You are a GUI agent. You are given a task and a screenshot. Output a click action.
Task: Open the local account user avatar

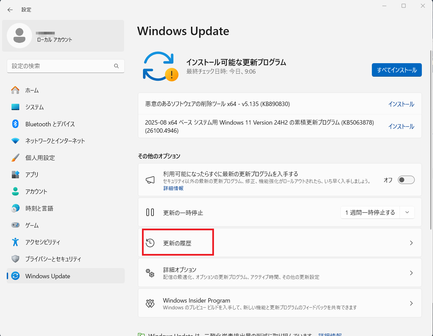click(x=20, y=35)
